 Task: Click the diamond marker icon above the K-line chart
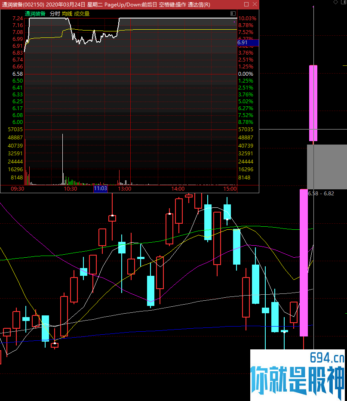point(335,2)
